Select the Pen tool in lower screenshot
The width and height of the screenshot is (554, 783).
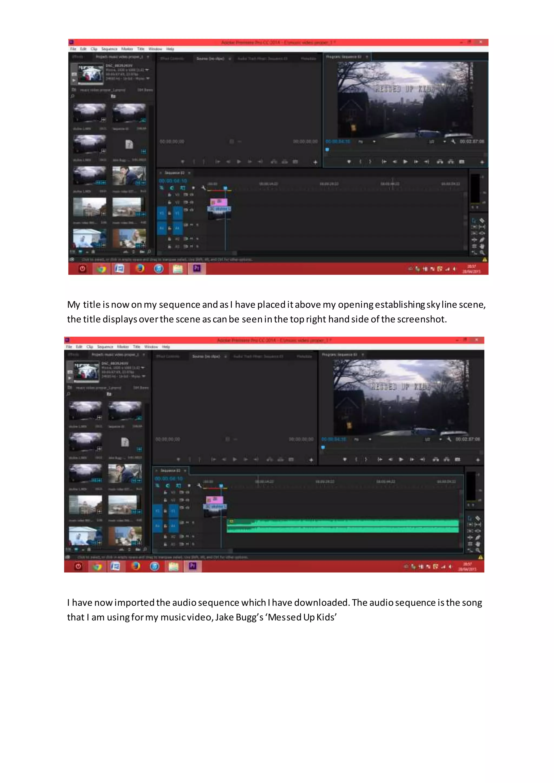478,537
